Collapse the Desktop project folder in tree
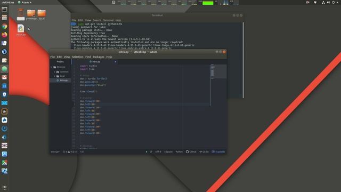Viewport: 341px width, 192px height. (52, 67)
